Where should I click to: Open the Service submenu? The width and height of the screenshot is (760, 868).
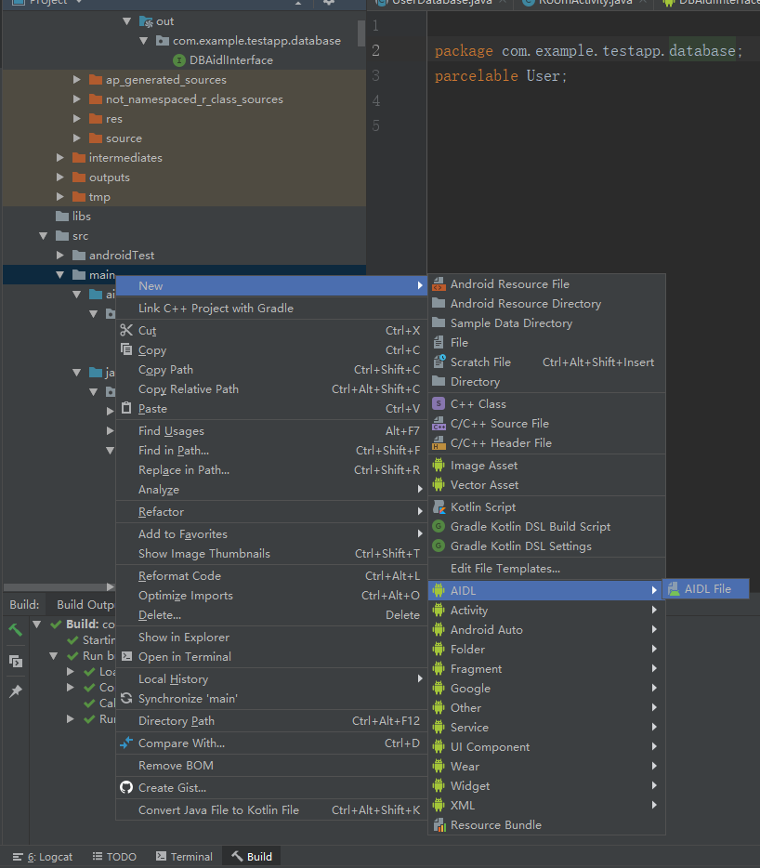tap(547, 728)
